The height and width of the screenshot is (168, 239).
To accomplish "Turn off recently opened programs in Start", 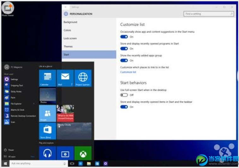I will (x=124, y=49).
